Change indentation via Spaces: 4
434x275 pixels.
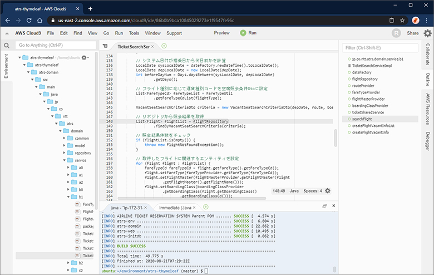(x=313, y=191)
